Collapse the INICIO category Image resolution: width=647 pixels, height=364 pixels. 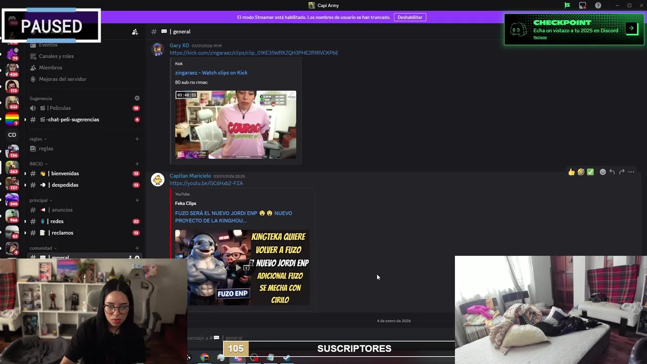tap(38, 164)
